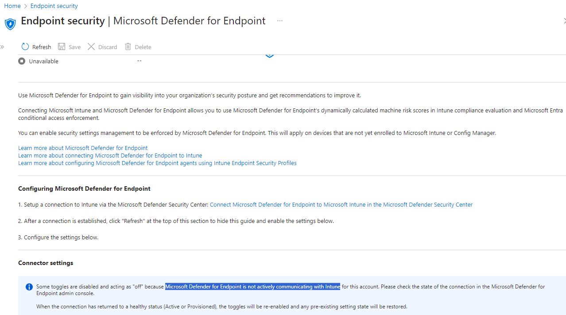Click the Unavailable status text
566x315 pixels.
(x=43, y=61)
